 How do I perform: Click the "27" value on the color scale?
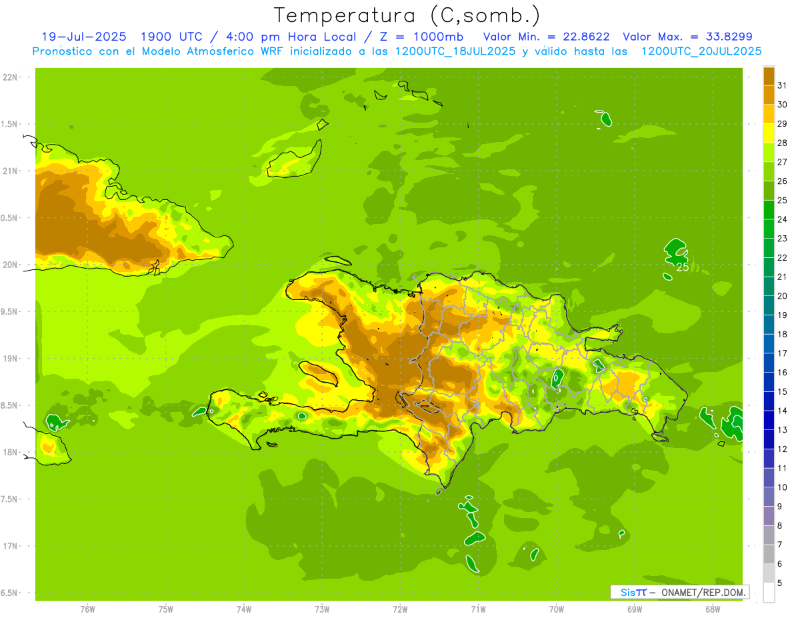click(782, 162)
